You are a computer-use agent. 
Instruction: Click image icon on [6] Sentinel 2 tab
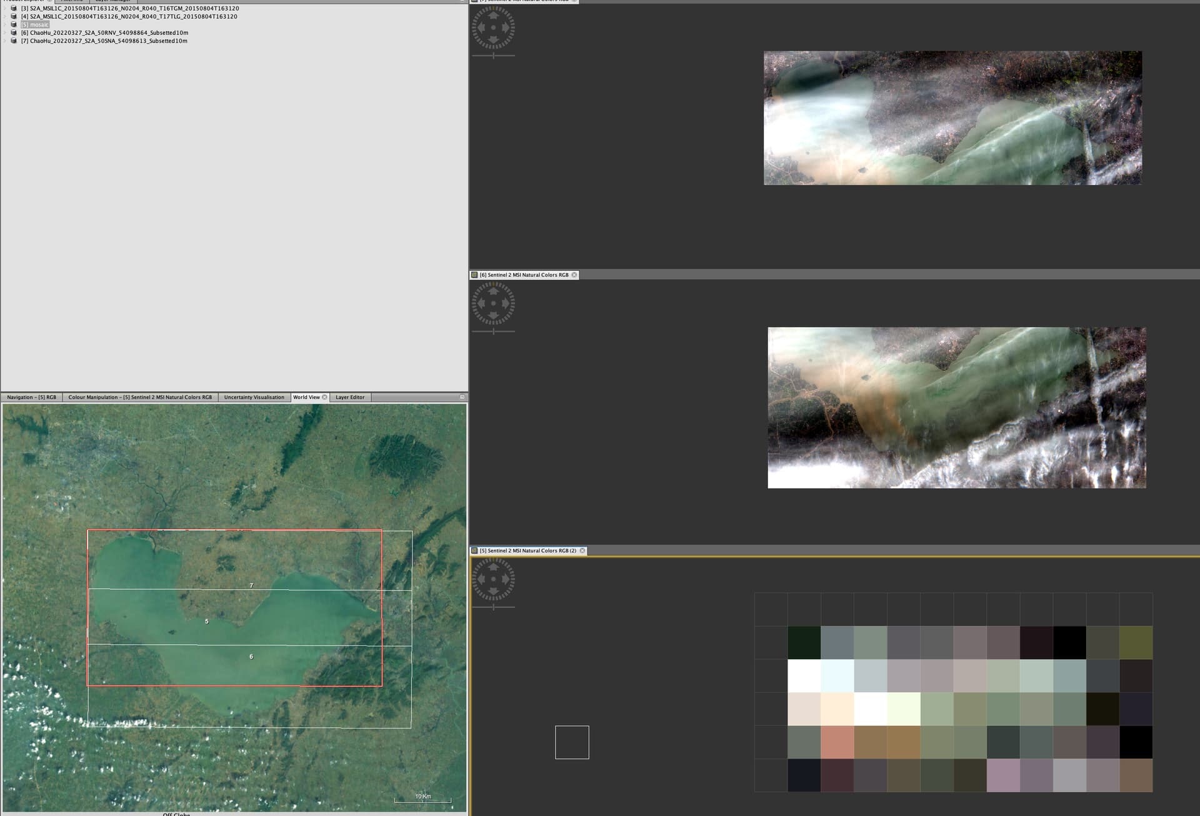pos(474,275)
